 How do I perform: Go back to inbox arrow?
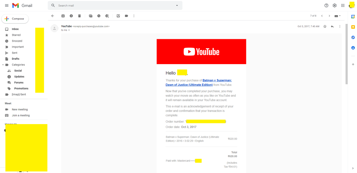click(x=53, y=16)
